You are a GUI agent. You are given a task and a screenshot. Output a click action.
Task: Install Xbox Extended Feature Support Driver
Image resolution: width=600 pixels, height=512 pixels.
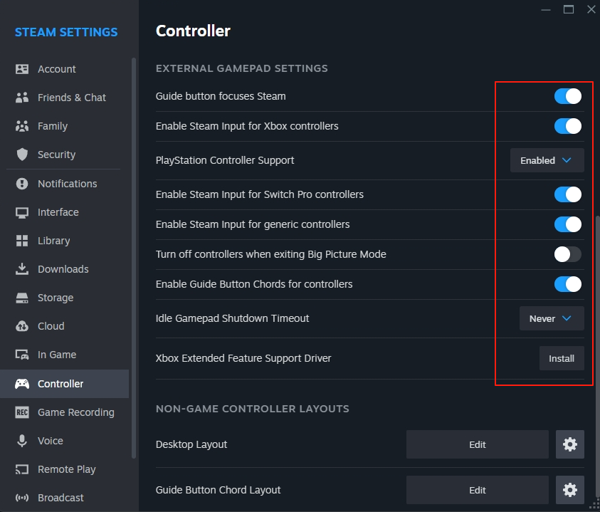[x=562, y=358]
